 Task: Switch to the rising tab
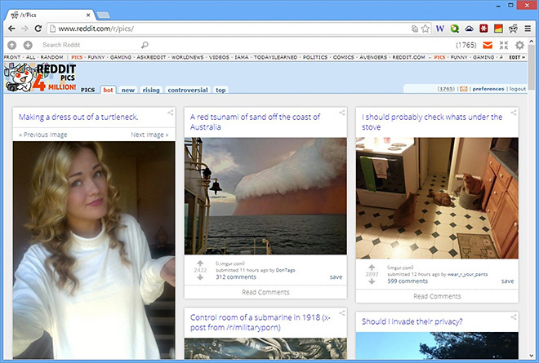(x=151, y=90)
